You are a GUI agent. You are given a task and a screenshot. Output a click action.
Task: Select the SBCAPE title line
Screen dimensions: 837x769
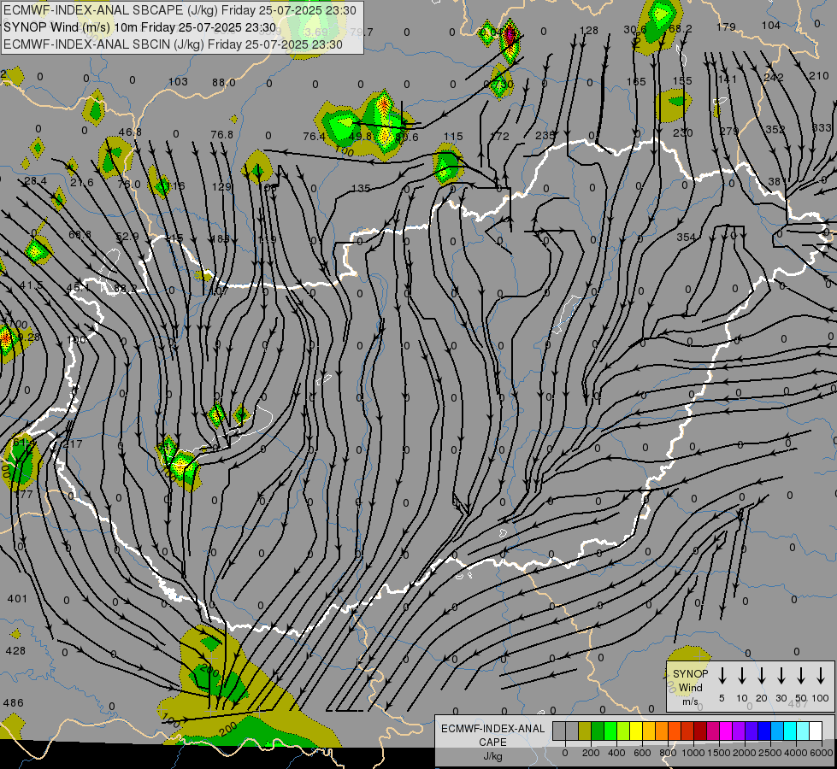pyautogui.click(x=180, y=10)
